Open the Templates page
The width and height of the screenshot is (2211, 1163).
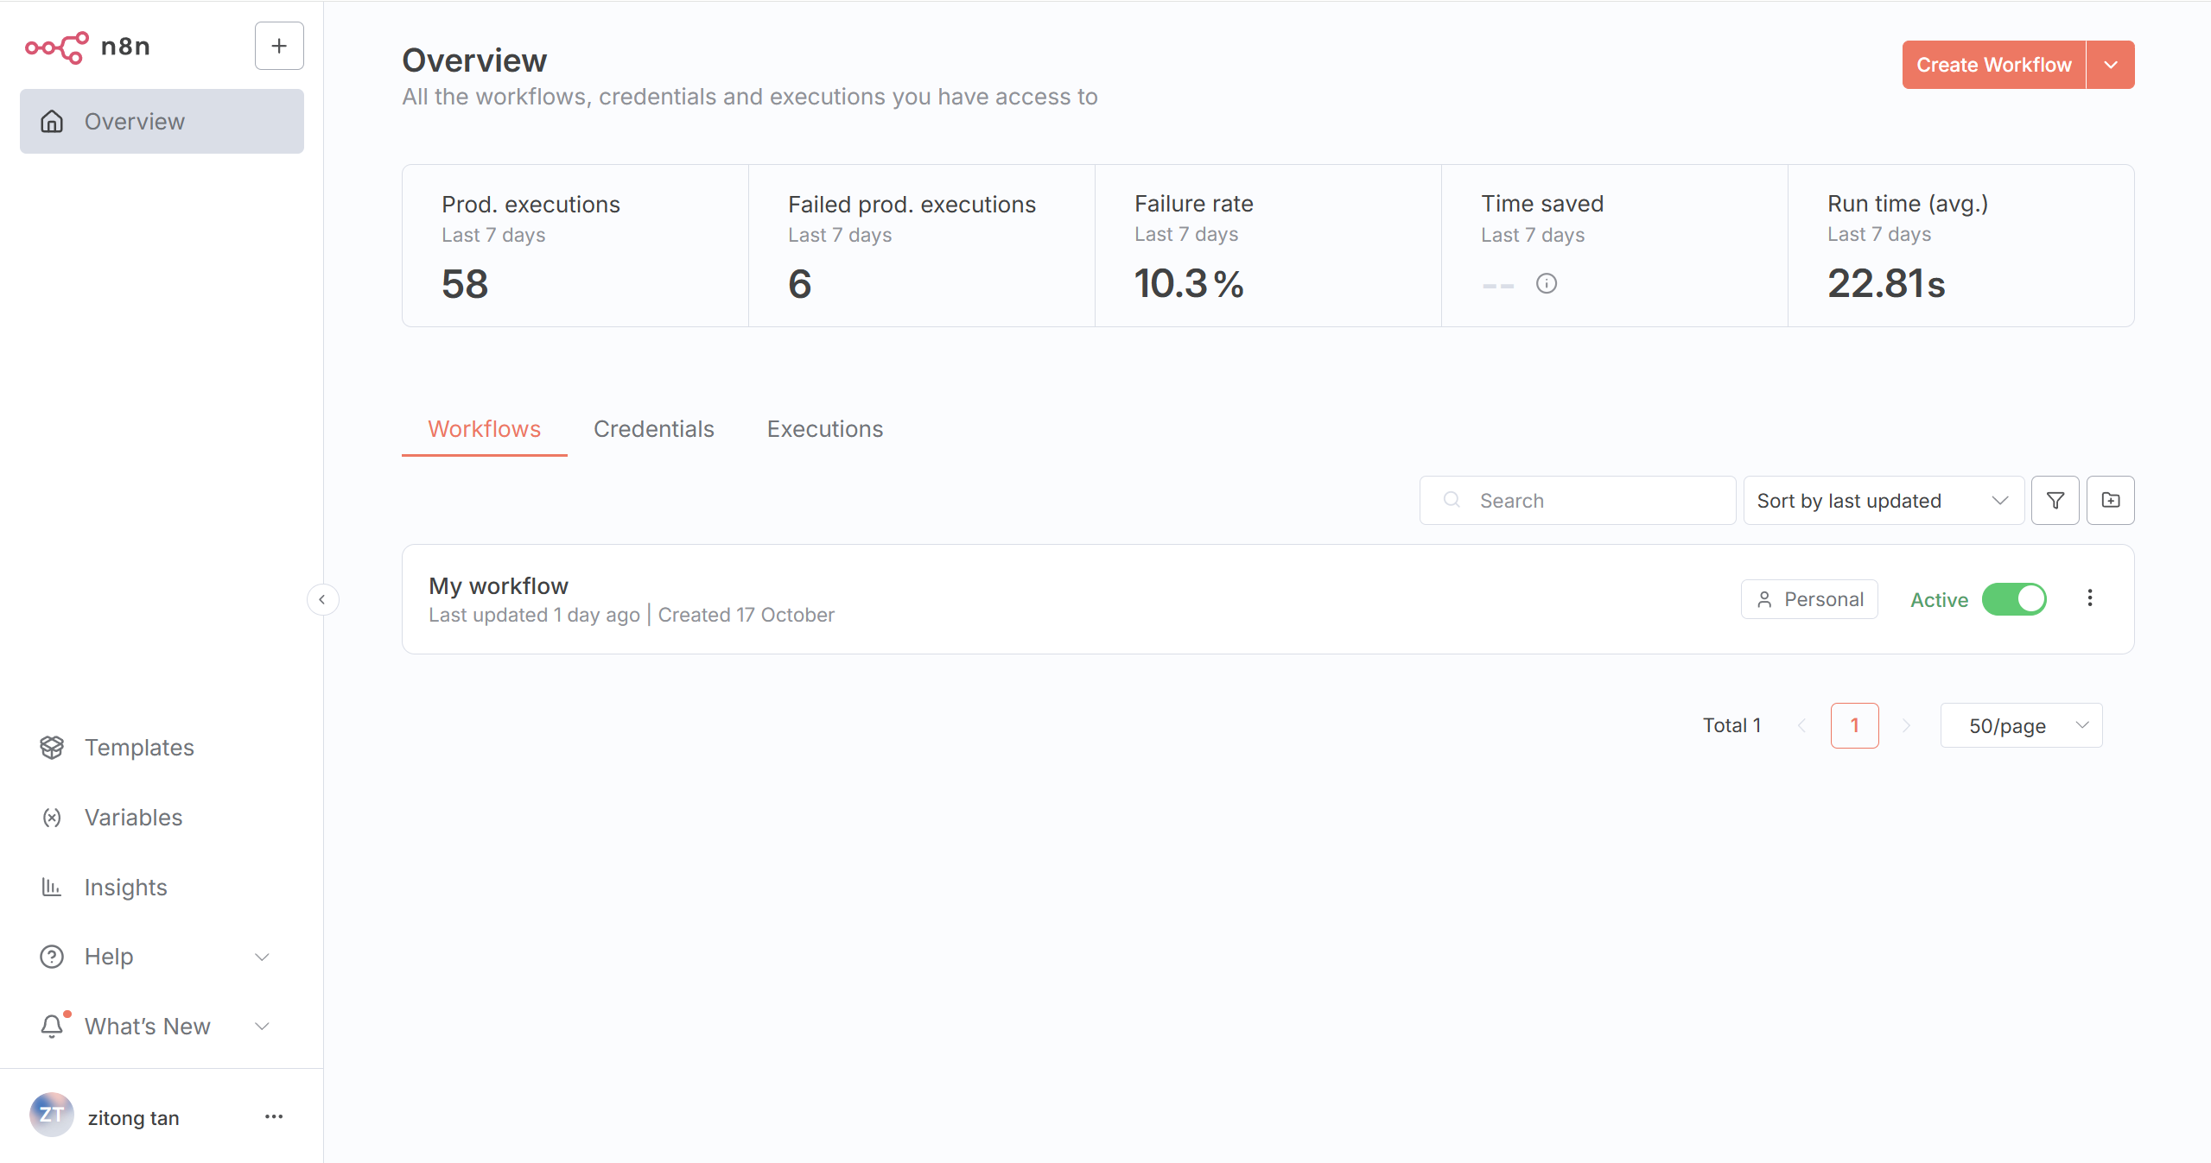138,748
